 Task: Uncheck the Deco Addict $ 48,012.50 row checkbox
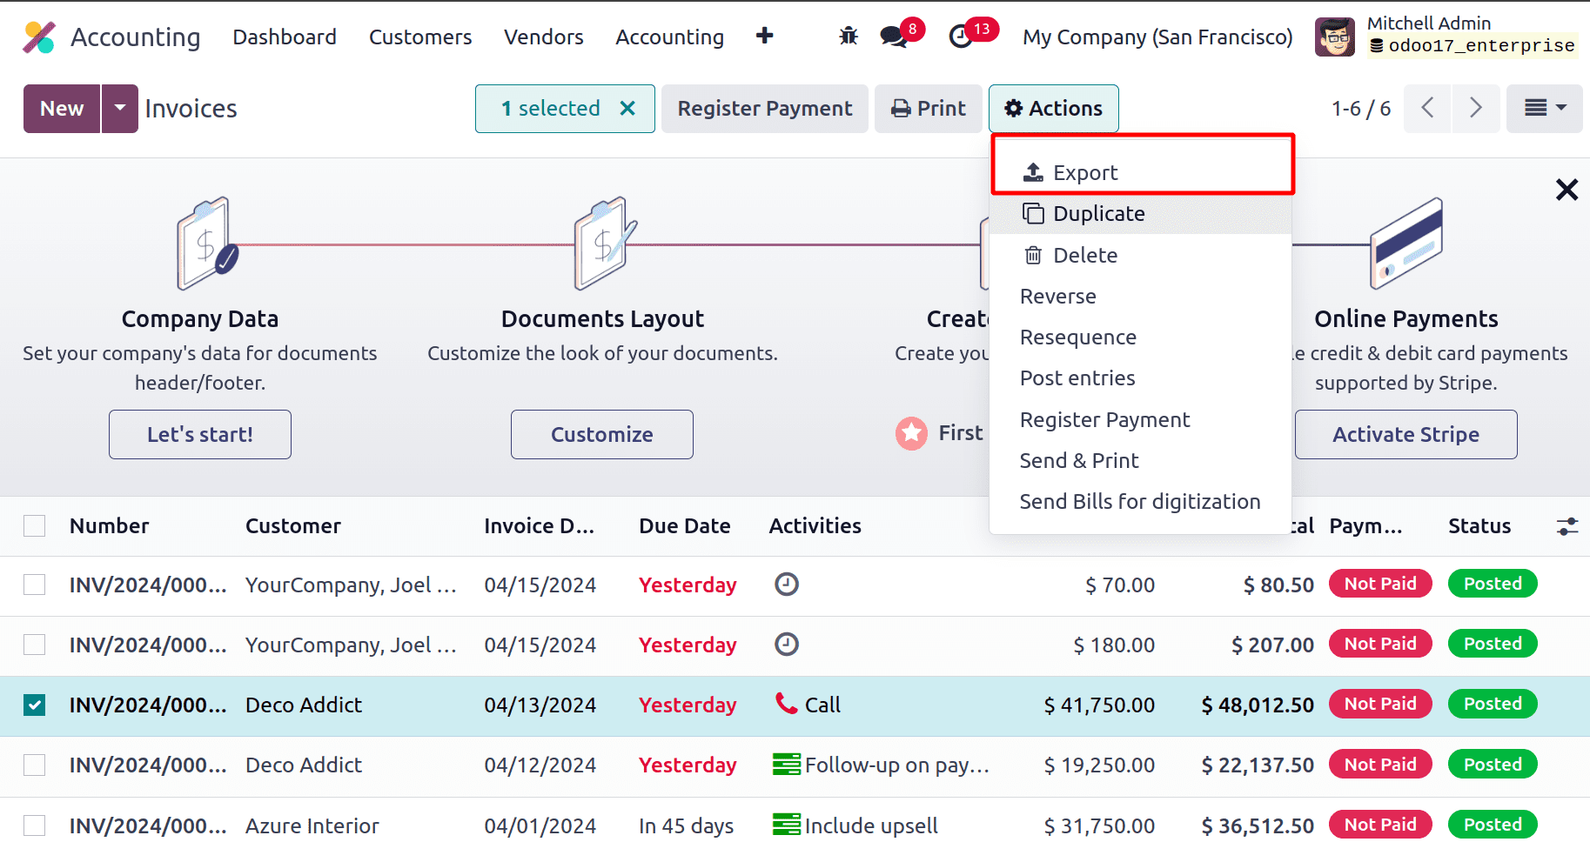pyautogui.click(x=34, y=705)
